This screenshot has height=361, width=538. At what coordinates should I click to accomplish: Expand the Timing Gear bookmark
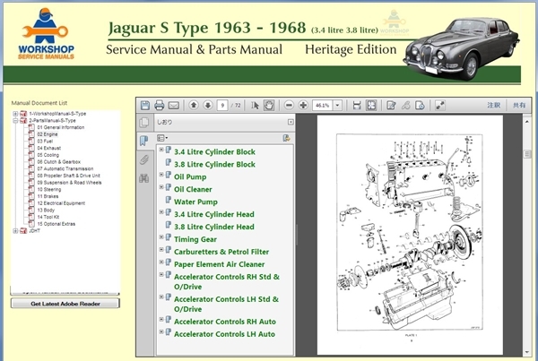(x=161, y=236)
